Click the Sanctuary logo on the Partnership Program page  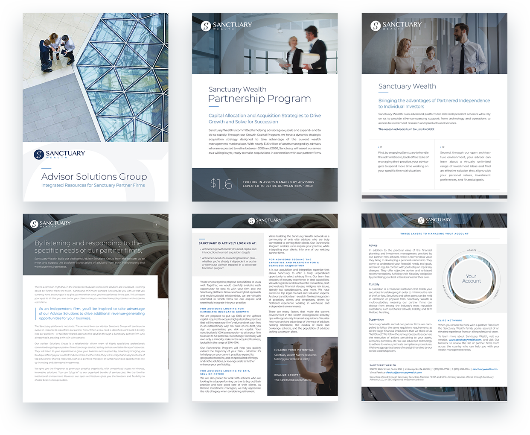[x=226, y=26]
